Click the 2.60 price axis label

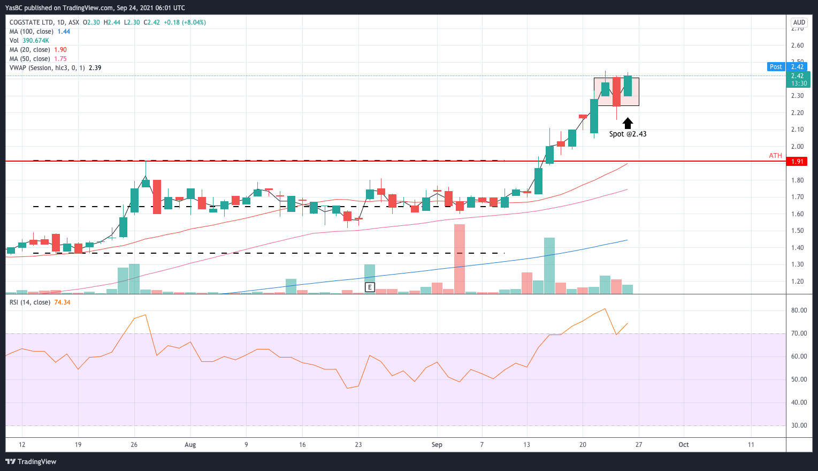[797, 45]
